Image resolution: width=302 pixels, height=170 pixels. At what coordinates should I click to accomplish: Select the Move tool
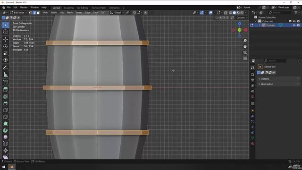point(5,39)
